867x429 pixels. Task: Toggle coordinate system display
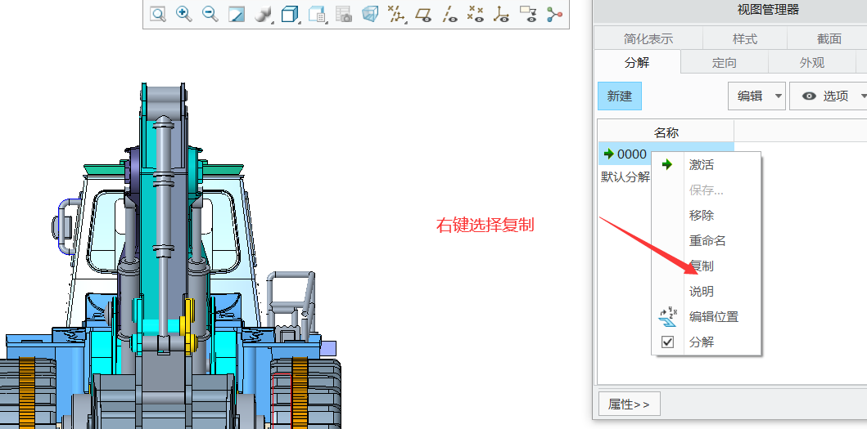coord(502,15)
